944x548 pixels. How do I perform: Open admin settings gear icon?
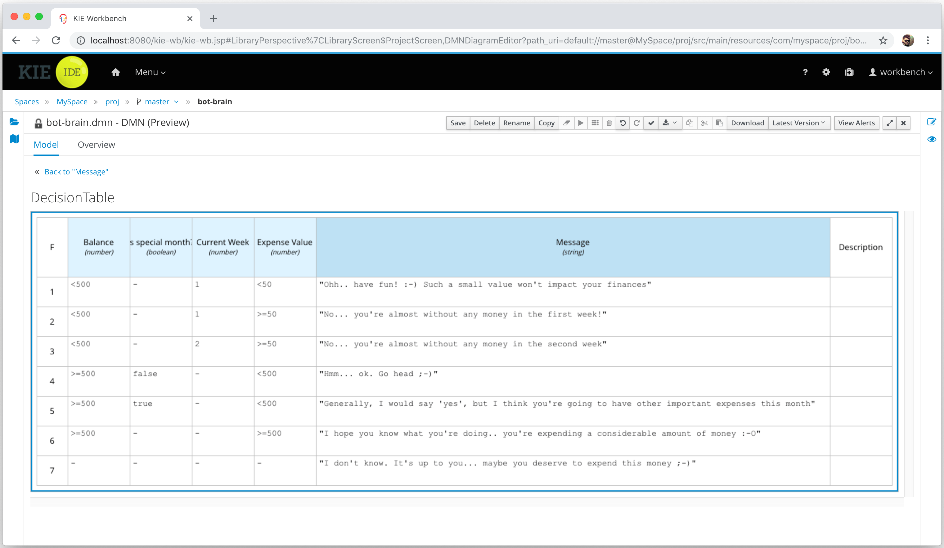(x=826, y=72)
